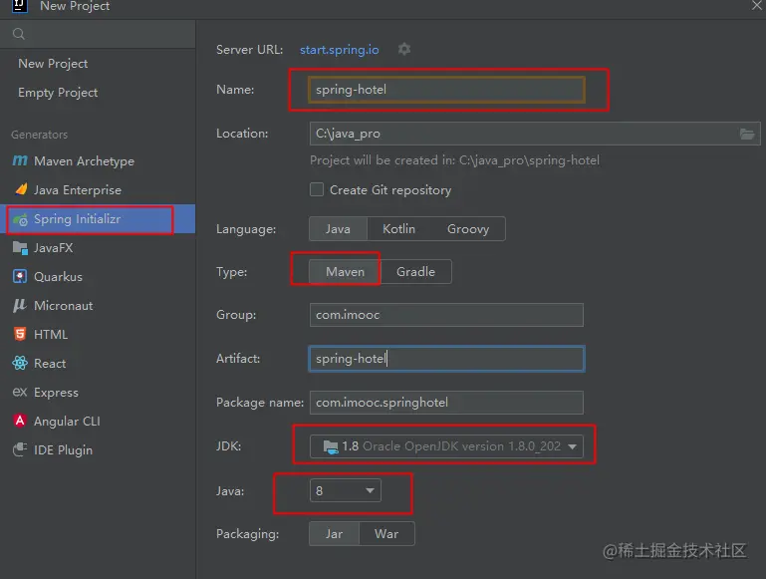Click the Express ex icon

[x=20, y=392]
